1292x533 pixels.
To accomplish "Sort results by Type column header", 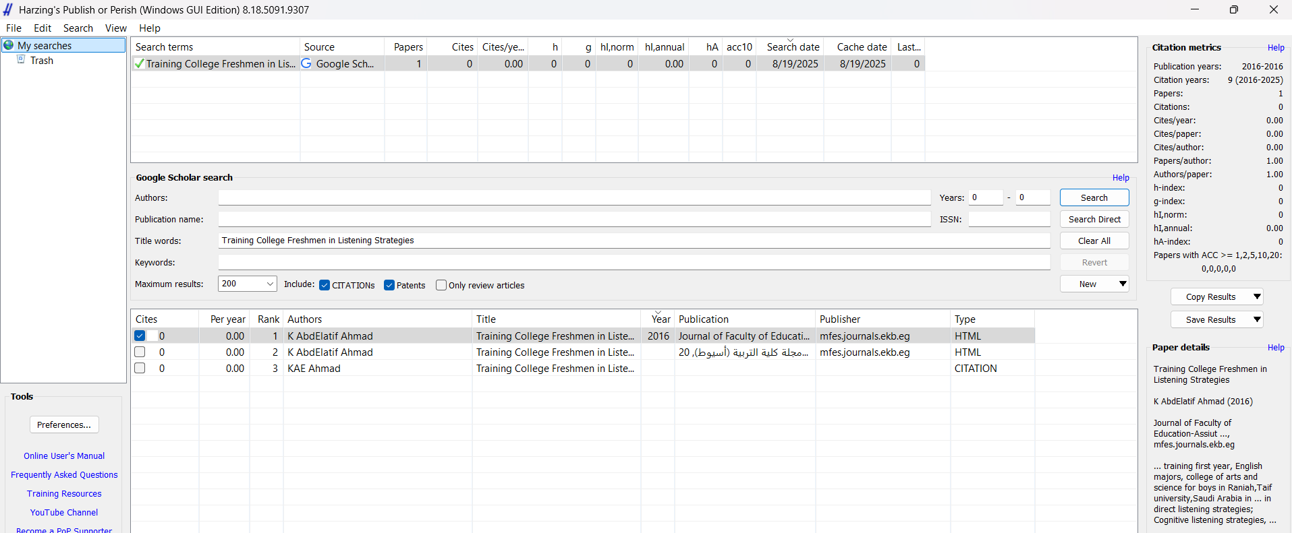I will click(x=992, y=319).
